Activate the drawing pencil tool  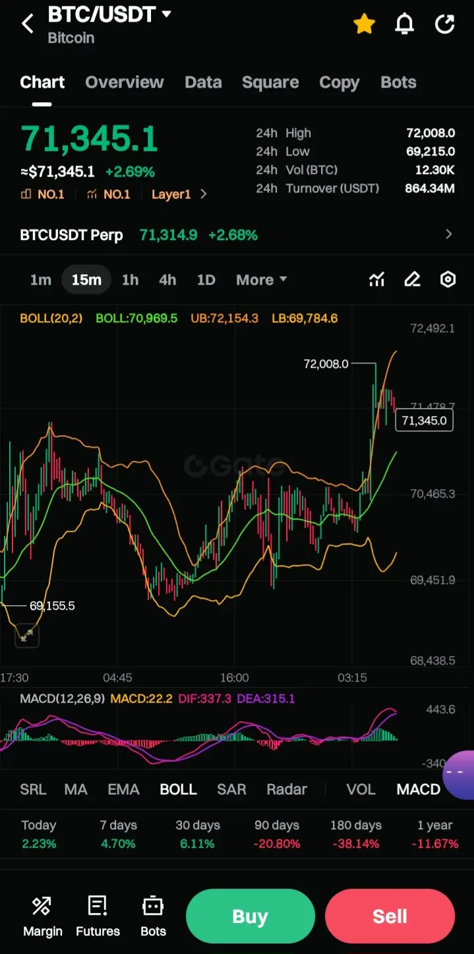(412, 280)
